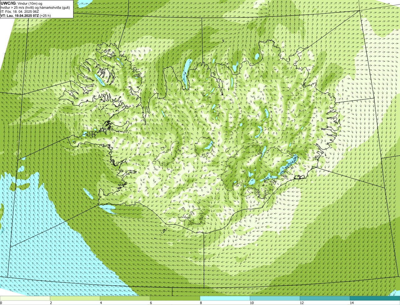The image size is (400, 305).
Task: Click the 0–2 m/s pale yellow legend swatch
Action: 25,298
